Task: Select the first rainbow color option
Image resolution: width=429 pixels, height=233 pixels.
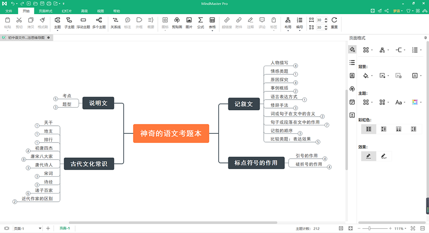Action: 369,129
